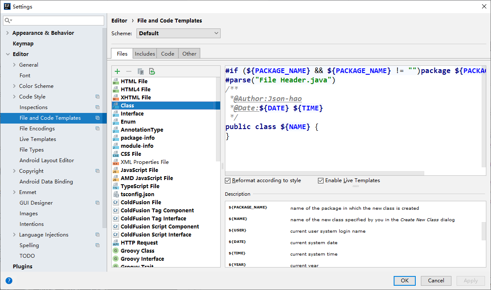Click project-level icon beside Code Style
Image resolution: width=491 pixels, height=290 pixels.
97,97
